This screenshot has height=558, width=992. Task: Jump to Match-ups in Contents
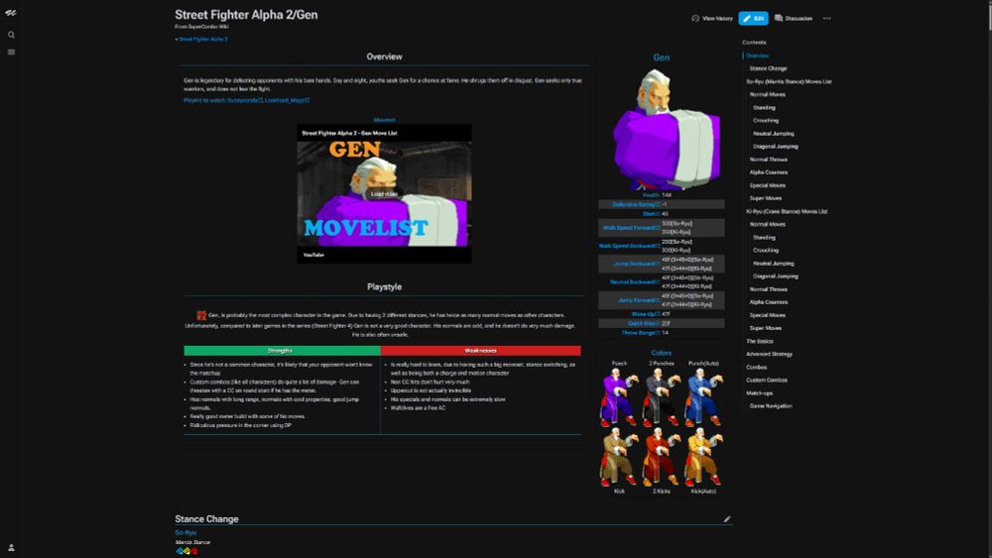point(759,393)
